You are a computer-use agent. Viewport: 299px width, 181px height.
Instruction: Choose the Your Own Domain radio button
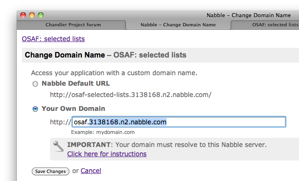pos(35,109)
